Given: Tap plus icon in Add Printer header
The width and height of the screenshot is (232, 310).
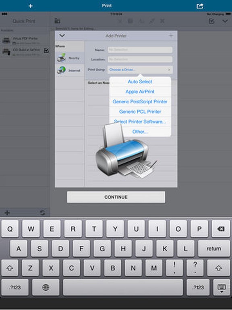Looking at the screenshot, I should pyautogui.click(x=171, y=36).
